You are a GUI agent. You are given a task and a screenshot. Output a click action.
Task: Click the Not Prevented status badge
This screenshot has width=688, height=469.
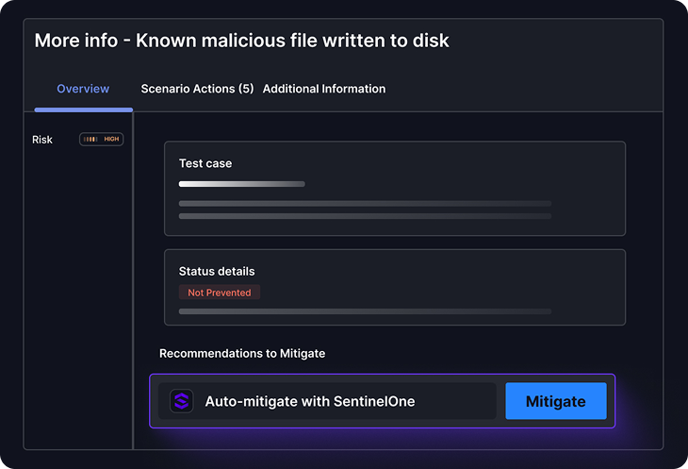coord(220,293)
